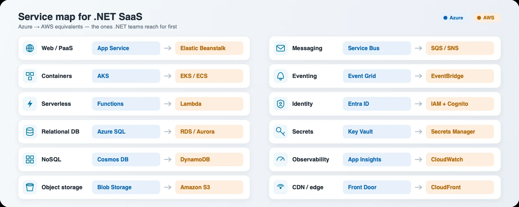Click the 'Secrets' row label

303,132
